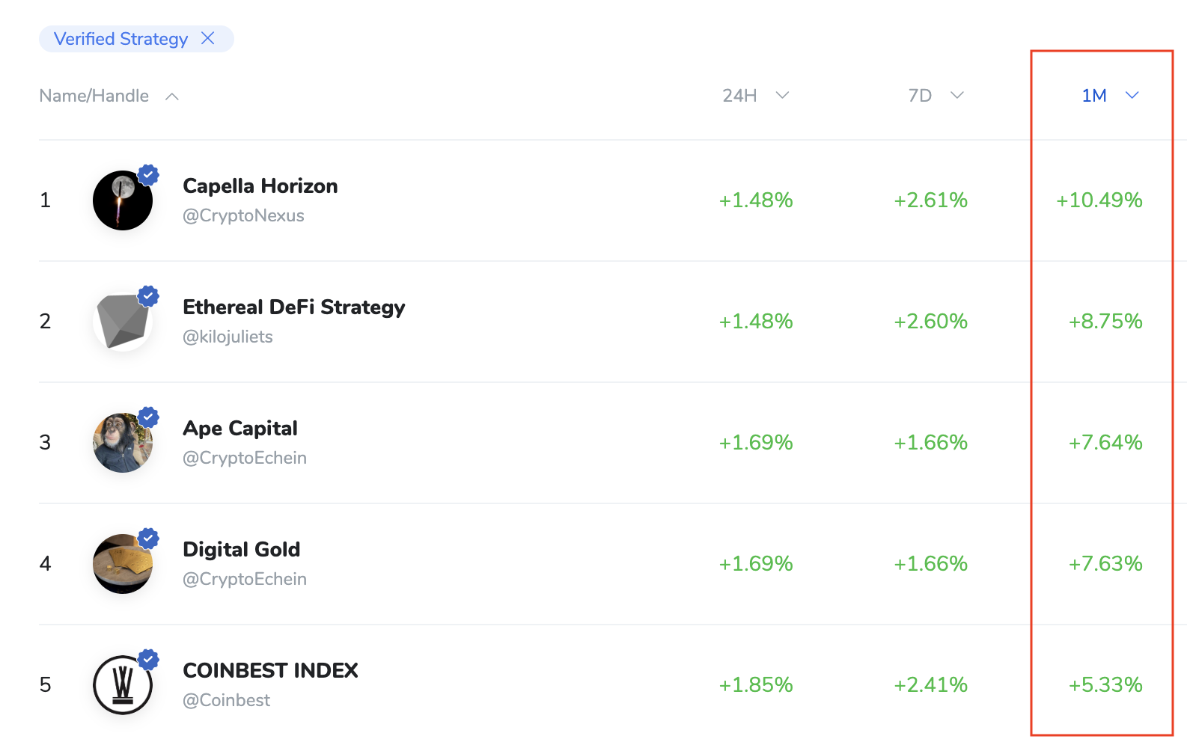Image resolution: width=1187 pixels, height=745 pixels.
Task: Toggle the 1M column sort chevron
Action: (1132, 95)
